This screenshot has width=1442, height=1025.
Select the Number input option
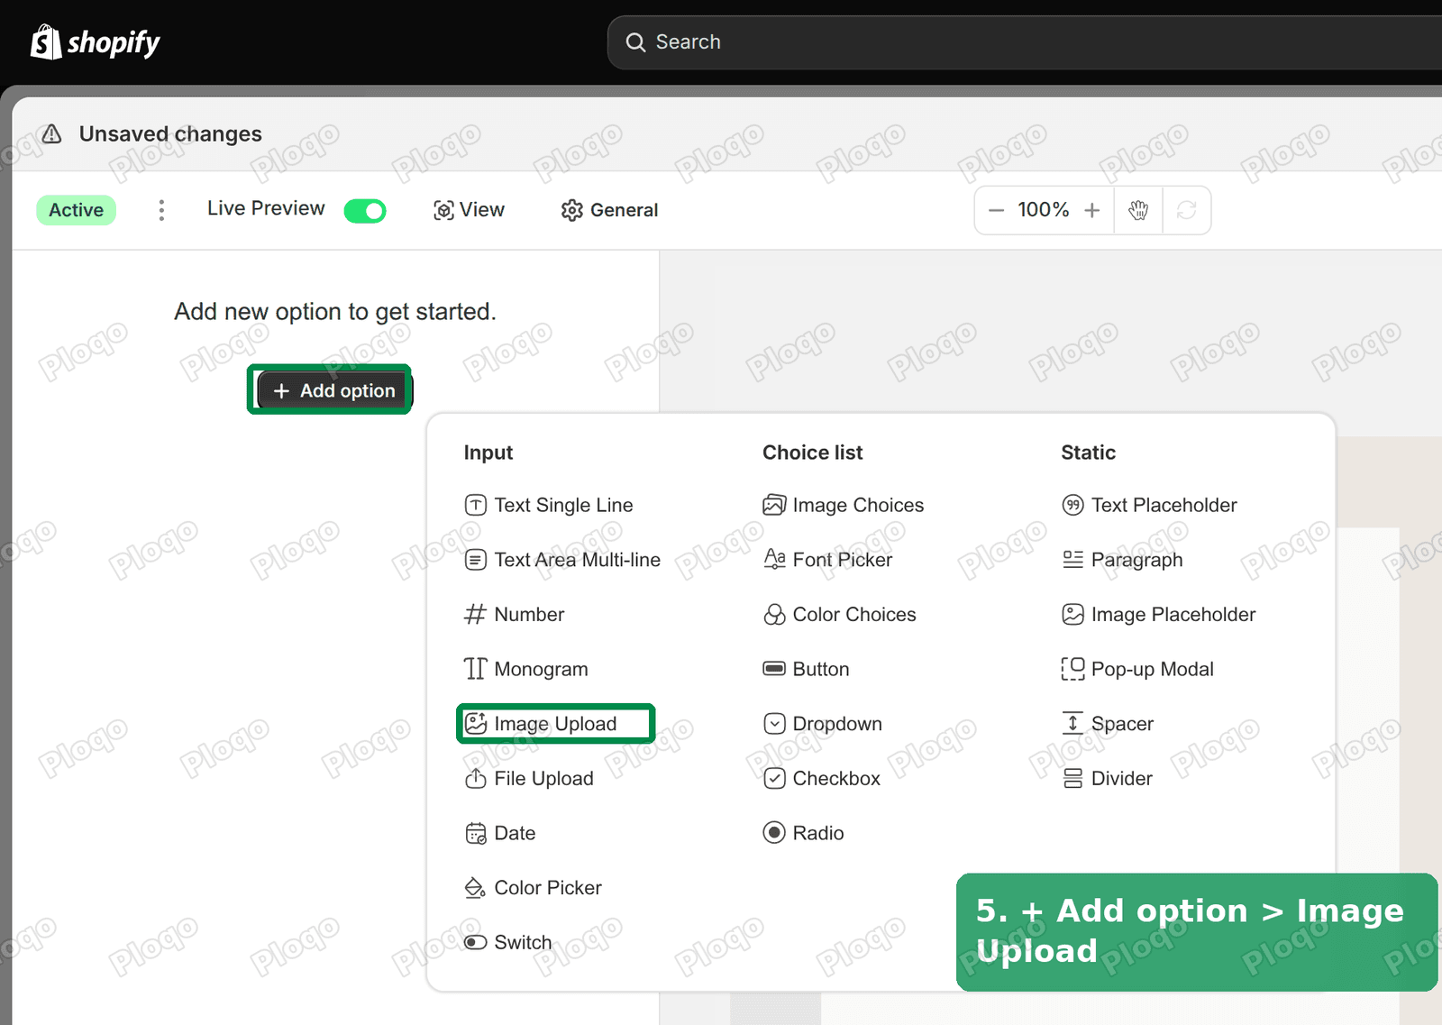515,615
